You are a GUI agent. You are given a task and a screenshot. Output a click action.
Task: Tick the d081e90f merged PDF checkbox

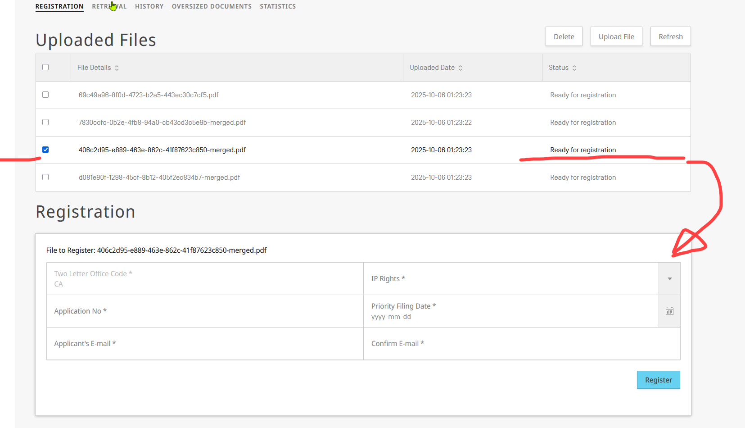(45, 178)
